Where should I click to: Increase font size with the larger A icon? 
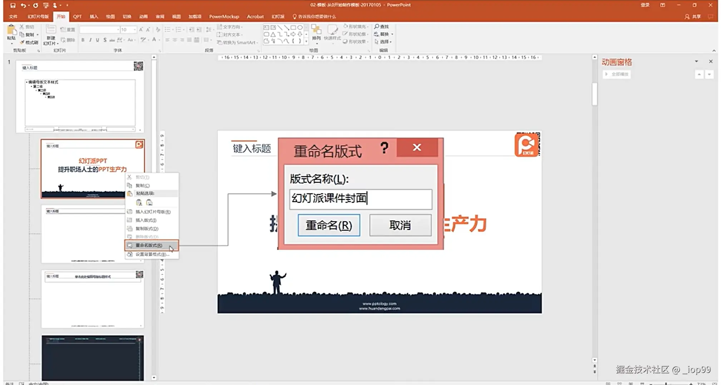(x=141, y=30)
